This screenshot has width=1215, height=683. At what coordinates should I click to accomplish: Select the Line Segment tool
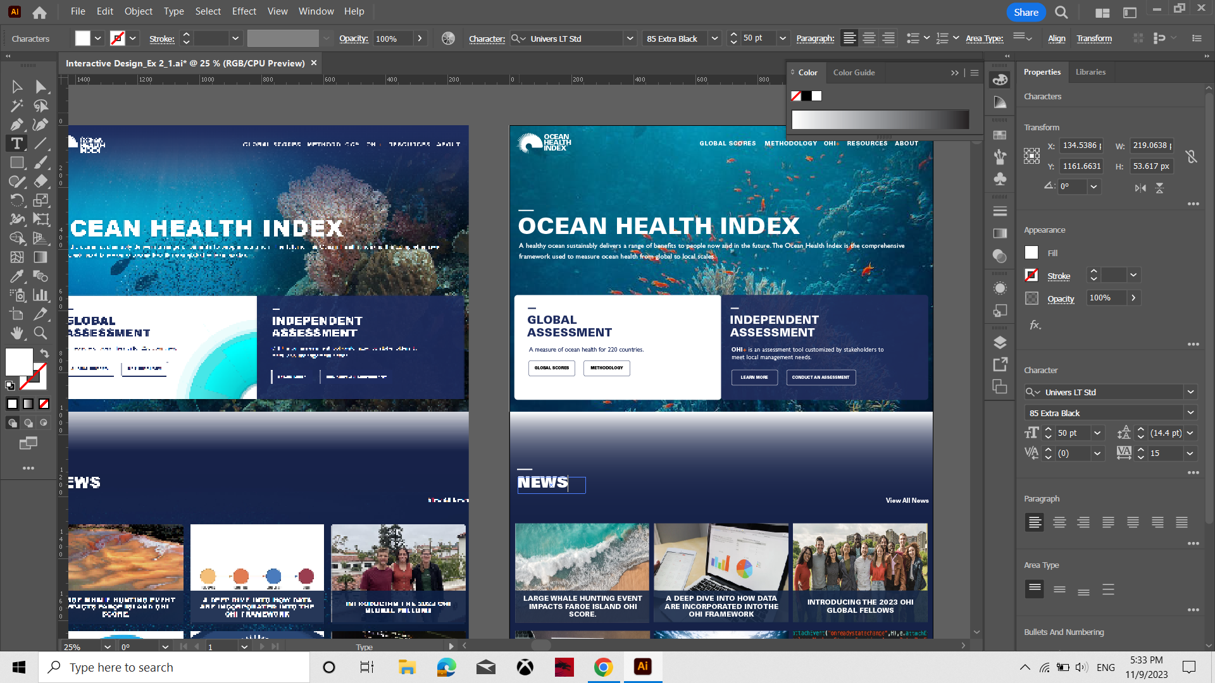click(x=40, y=144)
